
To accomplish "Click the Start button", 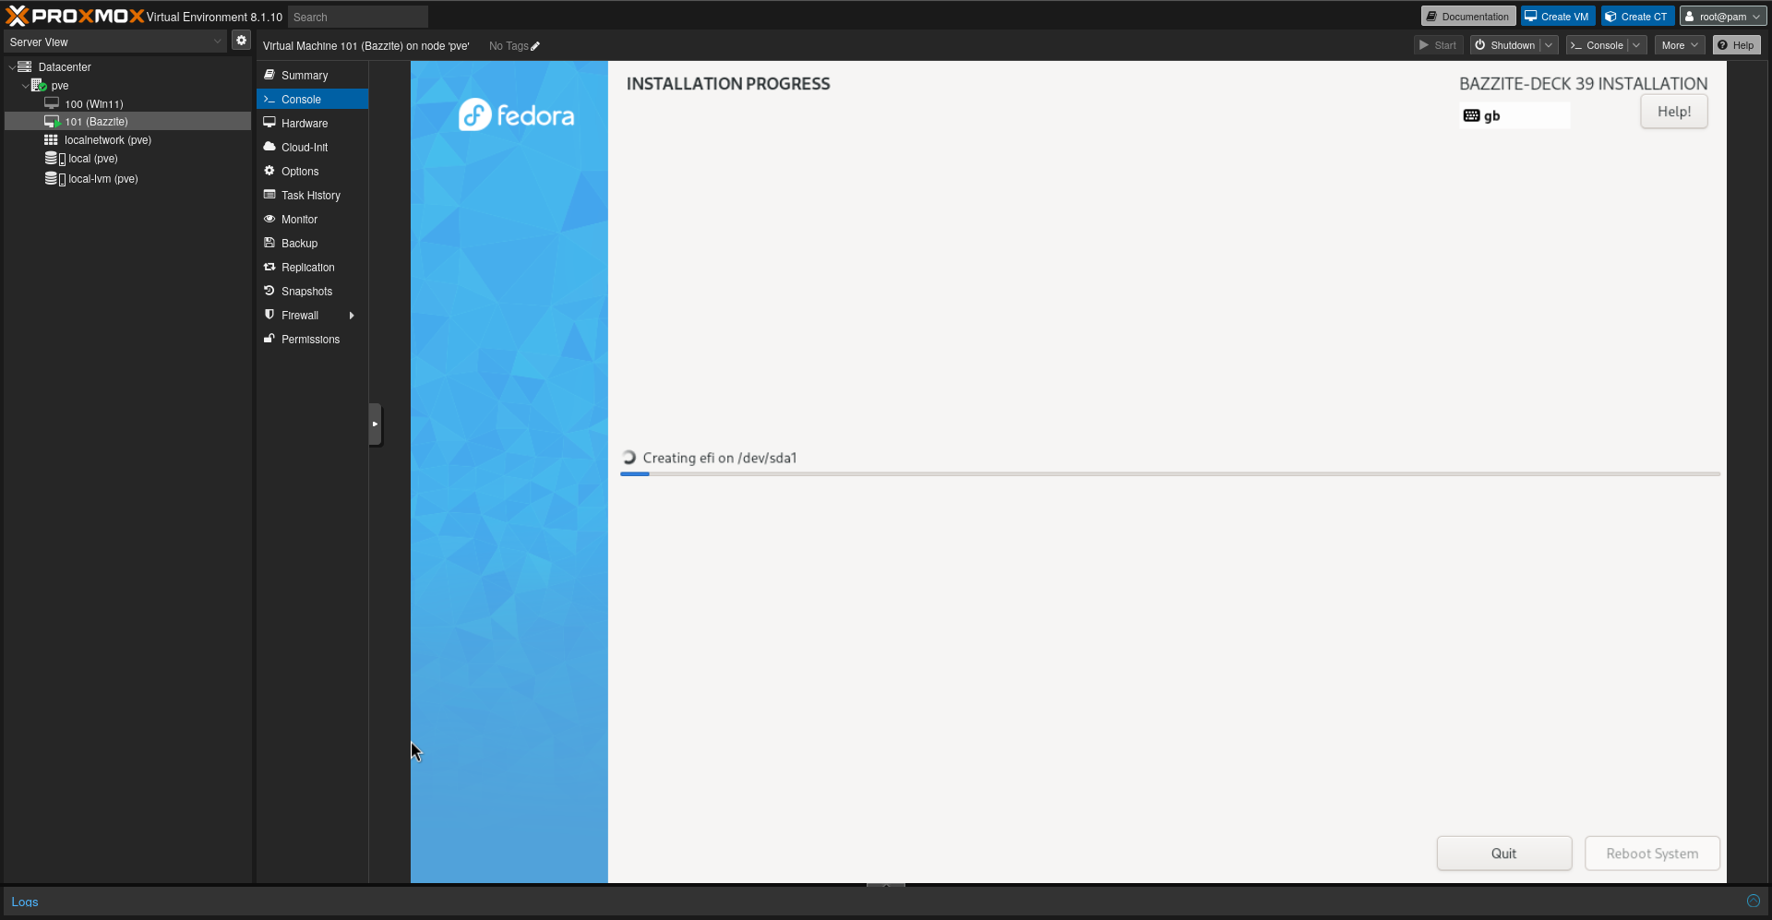I will (x=1438, y=45).
